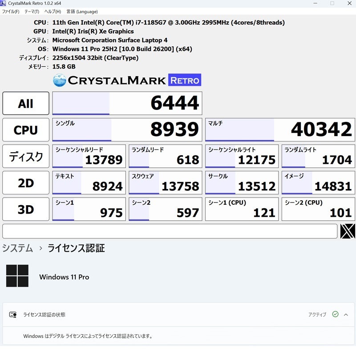
Task: Click the デジタル ライセンス activation message
Action: (x=88, y=336)
